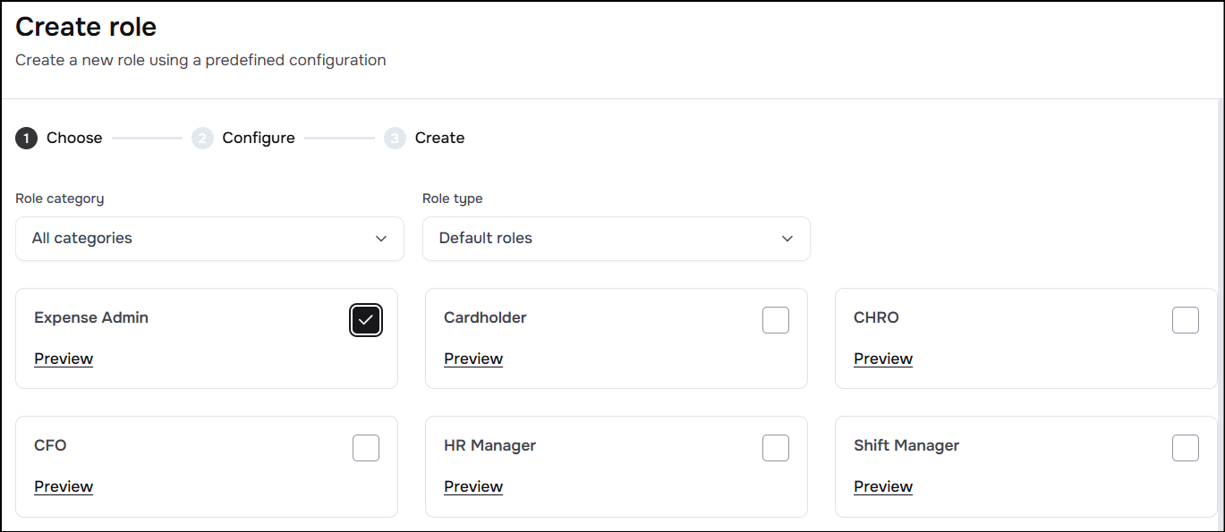Check the CFO role checkbox

(366, 448)
